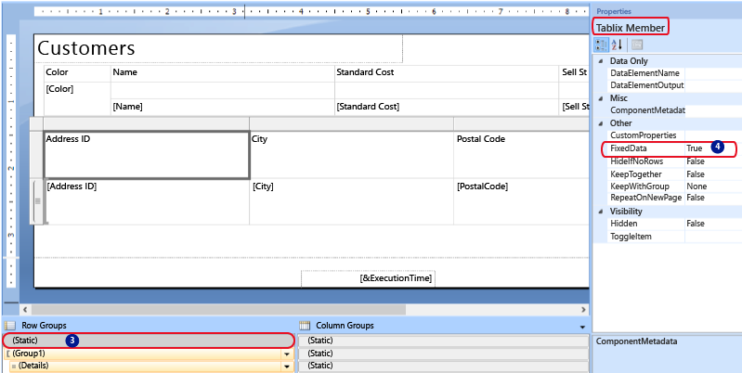Select the KeepWithGroup property row
This screenshot has height=373, width=742.
[675, 186]
